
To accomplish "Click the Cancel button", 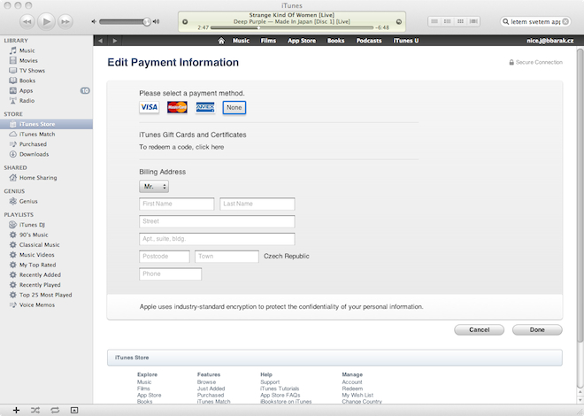I will (x=479, y=329).
